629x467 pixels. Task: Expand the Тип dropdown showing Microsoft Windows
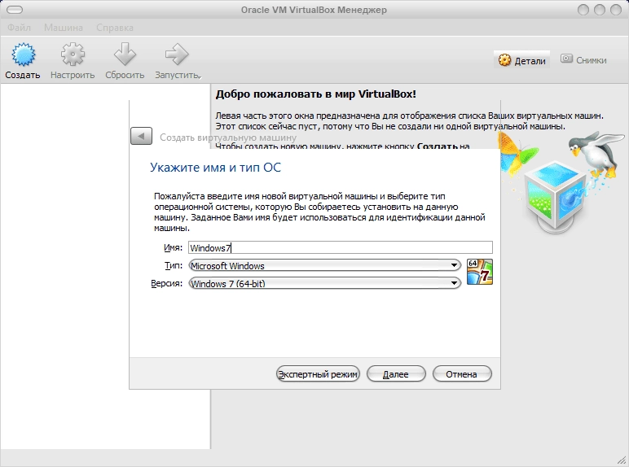(x=324, y=265)
